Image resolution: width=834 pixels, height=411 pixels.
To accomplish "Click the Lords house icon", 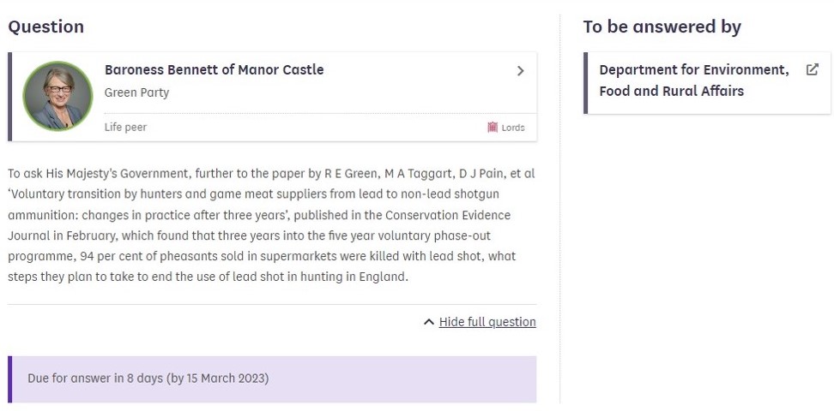I will (493, 128).
